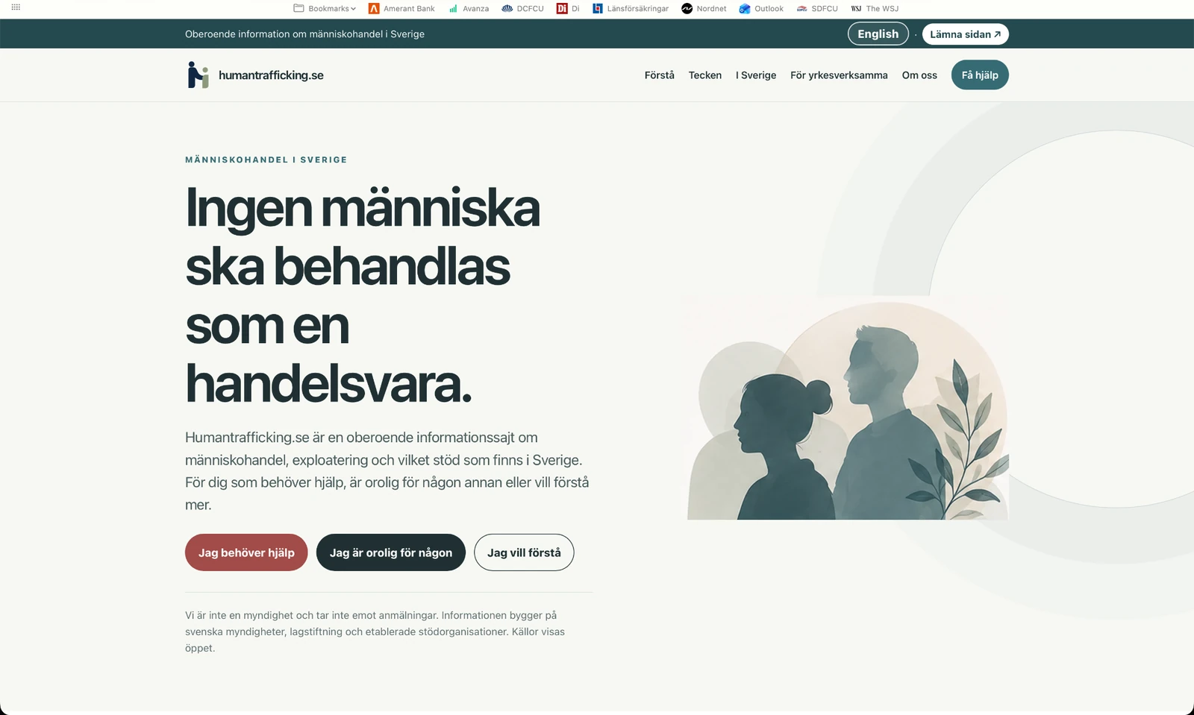Click the humantrafficking.se logo icon
1194x715 pixels.
tap(198, 75)
